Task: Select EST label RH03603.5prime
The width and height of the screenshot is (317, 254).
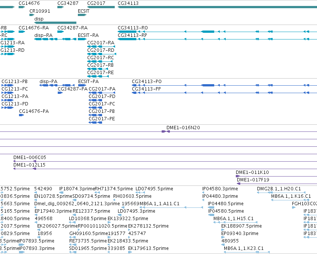Action: click(x=132, y=196)
